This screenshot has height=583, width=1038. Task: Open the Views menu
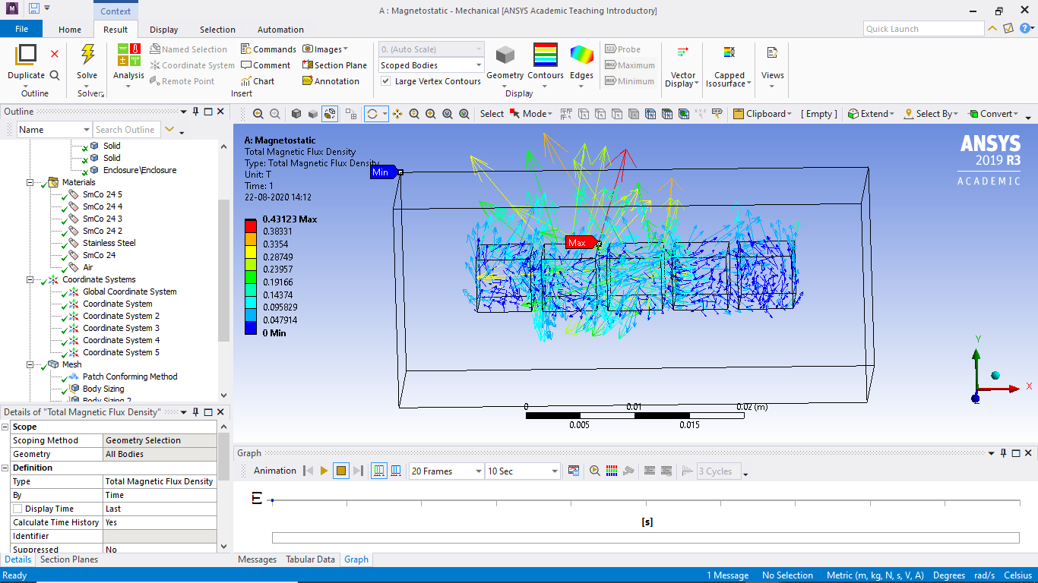772,67
